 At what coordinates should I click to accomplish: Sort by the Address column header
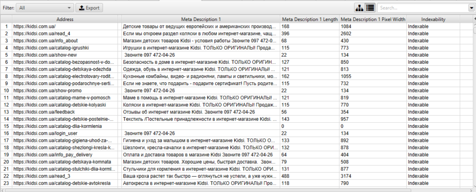(65, 20)
